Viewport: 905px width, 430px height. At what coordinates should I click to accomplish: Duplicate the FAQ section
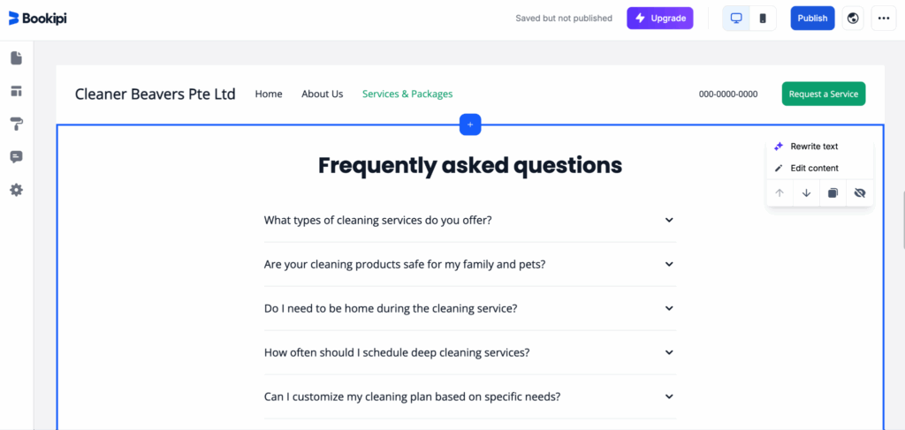pos(833,193)
